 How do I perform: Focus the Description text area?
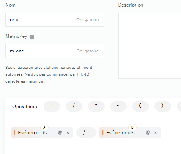pyautogui.click(x=150, y=46)
